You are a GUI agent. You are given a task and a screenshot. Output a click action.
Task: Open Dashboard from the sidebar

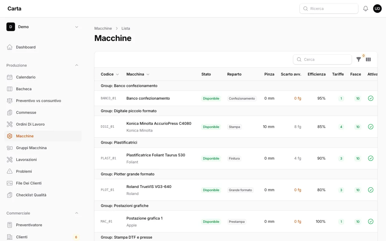(x=43, y=47)
